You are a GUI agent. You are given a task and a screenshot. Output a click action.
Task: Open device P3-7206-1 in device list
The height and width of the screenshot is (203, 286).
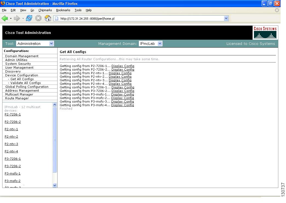pyautogui.click(x=13, y=159)
